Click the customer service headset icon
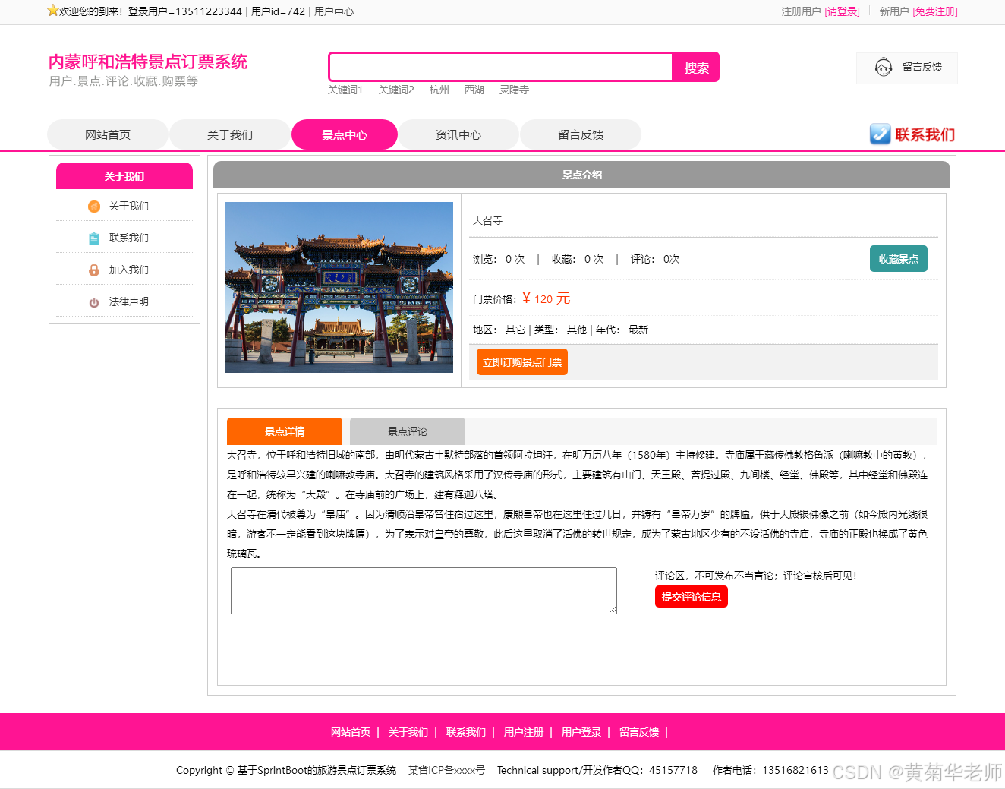This screenshot has height=789, width=1005. (883, 68)
